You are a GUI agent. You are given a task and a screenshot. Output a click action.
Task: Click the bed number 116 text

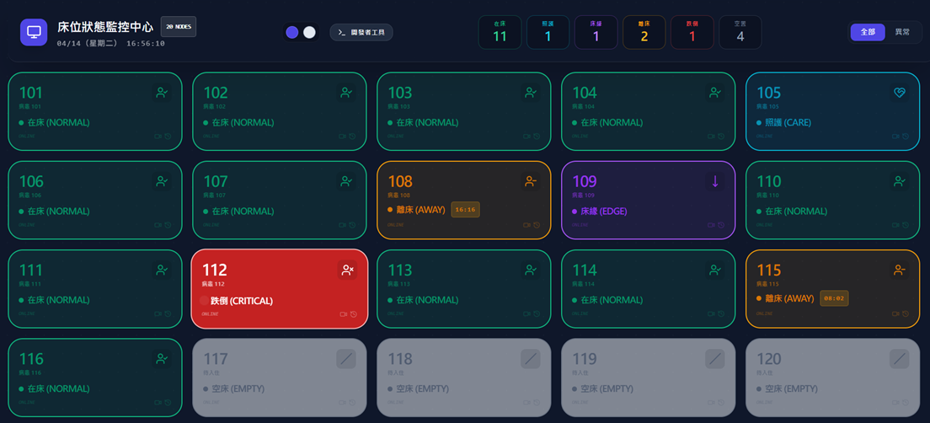(31, 359)
